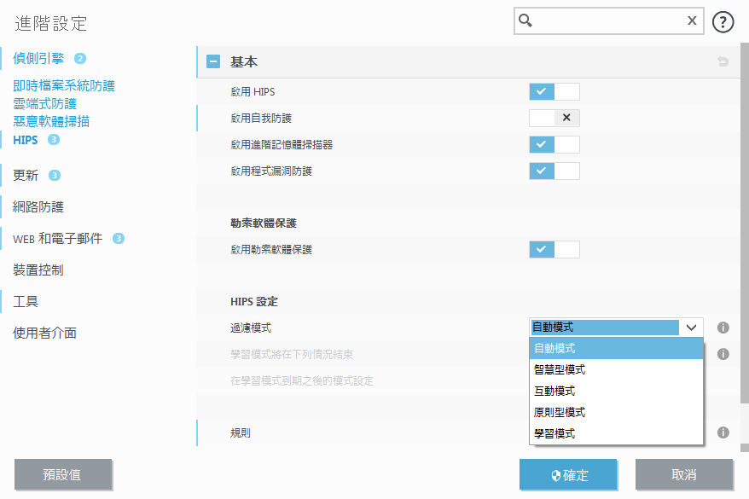
Task: Click the revert arrow icon in 基本 header
Action: (723, 62)
